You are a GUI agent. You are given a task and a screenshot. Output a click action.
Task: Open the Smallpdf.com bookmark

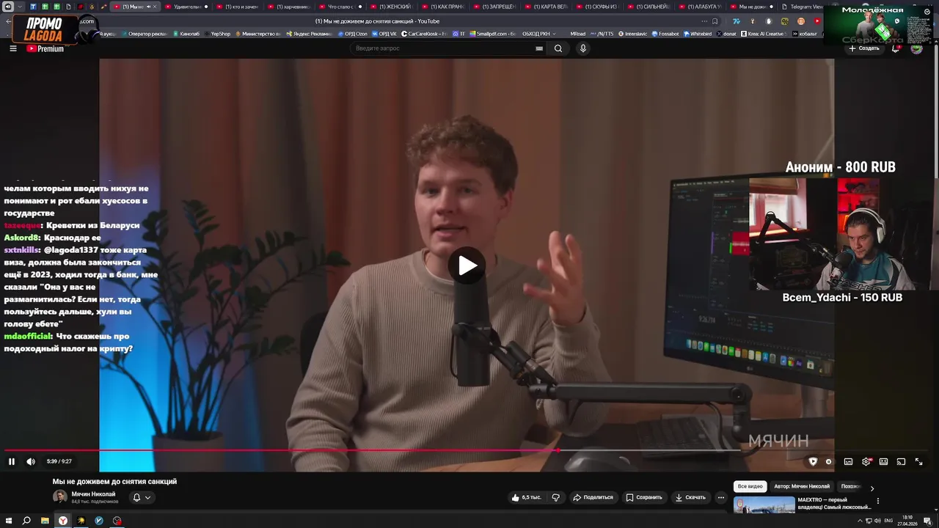tap(492, 34)
